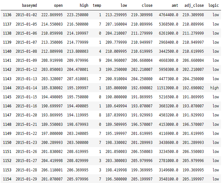Click open value 185.830002
The image size is (222, 183).
coord(52,88)
